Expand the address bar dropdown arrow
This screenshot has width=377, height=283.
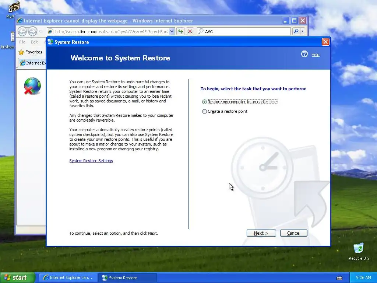(x=172, y=32)
